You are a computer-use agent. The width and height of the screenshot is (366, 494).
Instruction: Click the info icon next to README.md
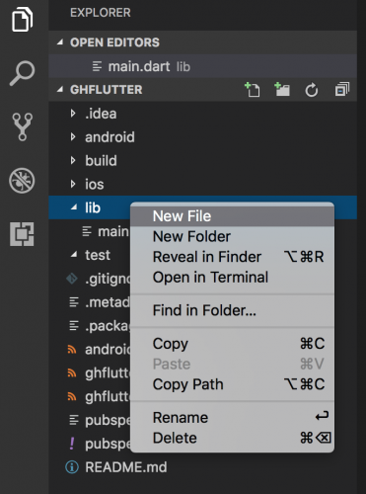(x=72, y=467)
